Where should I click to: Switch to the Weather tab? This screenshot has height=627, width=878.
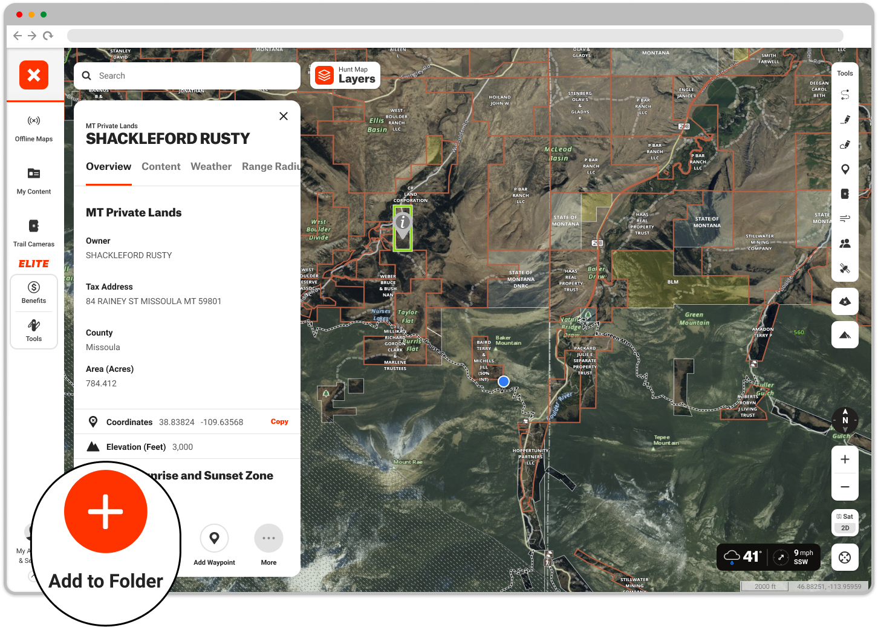coord(211,166)
